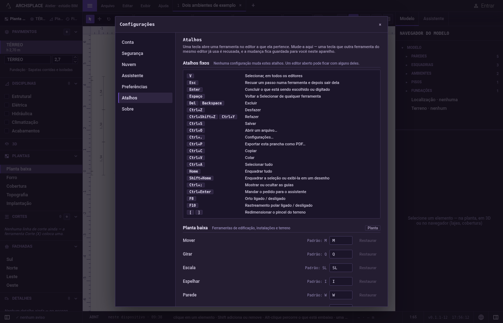Open the Arquivo menu

pyautogui.click(x=108, y=6)
